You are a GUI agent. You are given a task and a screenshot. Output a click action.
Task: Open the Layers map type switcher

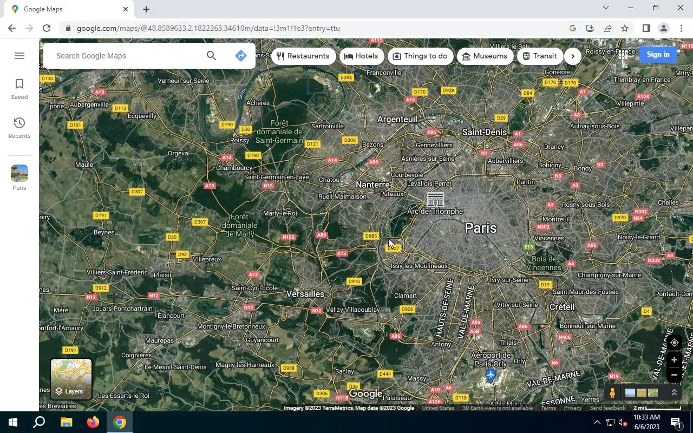[x=71, y=379]
